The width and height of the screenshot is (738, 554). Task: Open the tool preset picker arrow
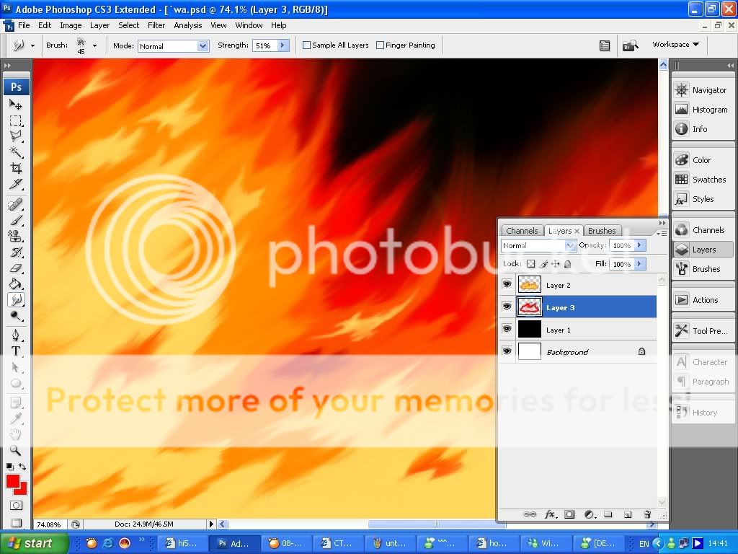tap(32, 45)
